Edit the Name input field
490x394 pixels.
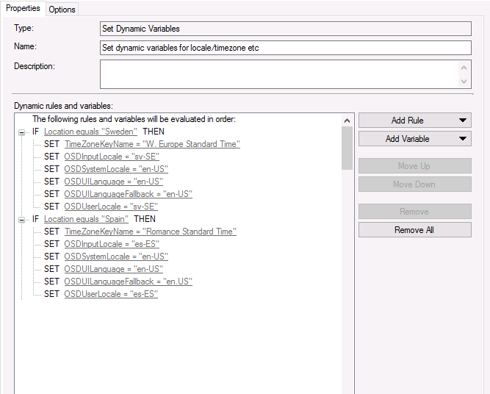coord(285,48)
